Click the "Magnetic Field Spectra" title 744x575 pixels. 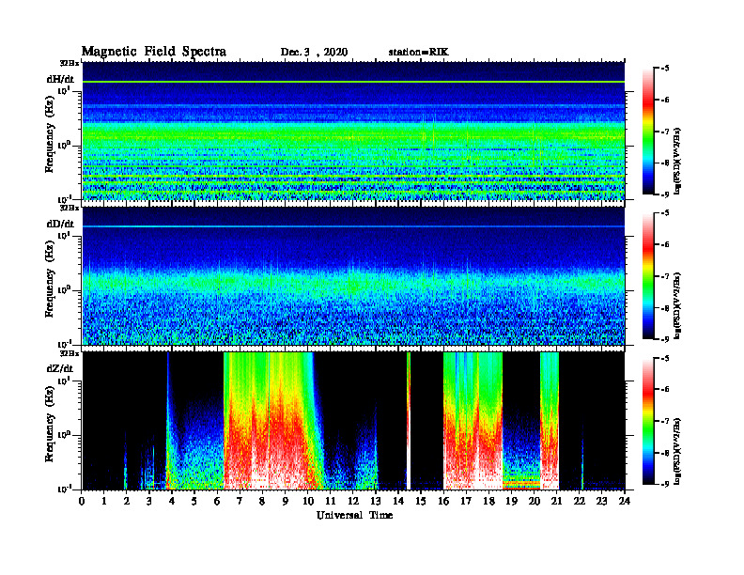pyautogui.click(x=154, y=52)
